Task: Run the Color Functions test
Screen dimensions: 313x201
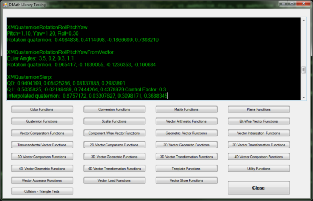Action: (42, 109)
